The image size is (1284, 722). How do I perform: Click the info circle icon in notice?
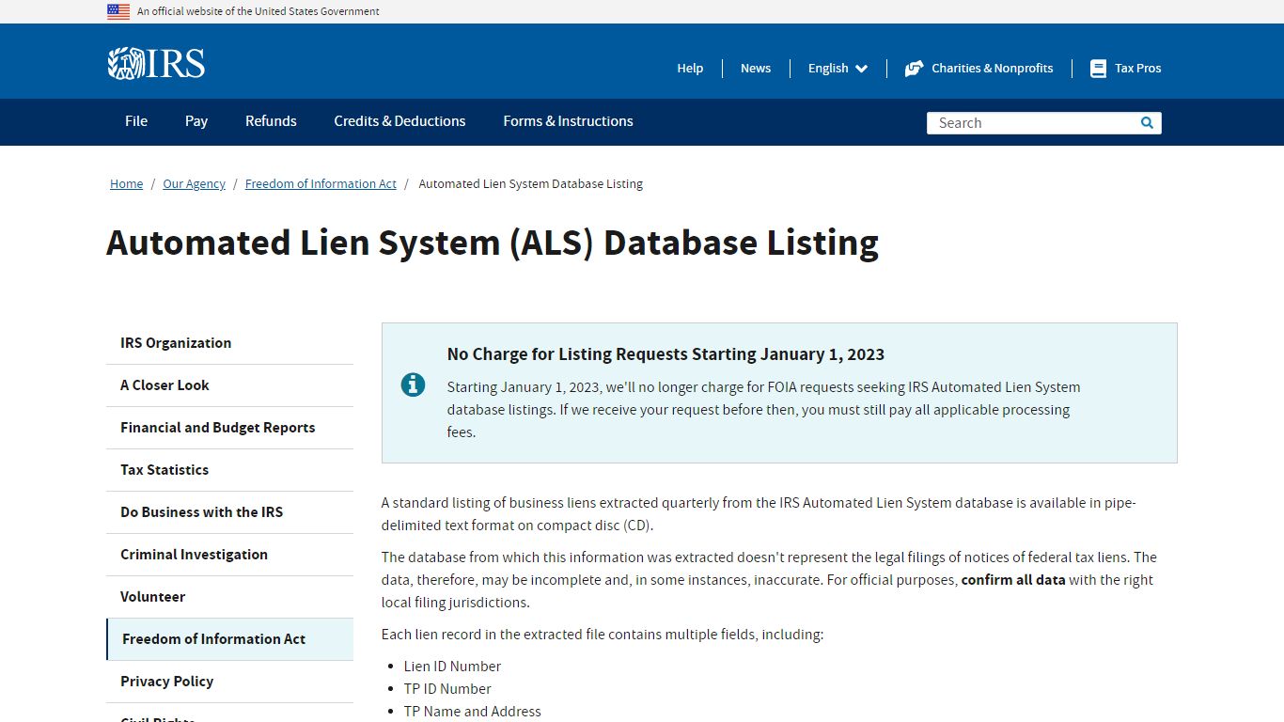point(413,385)
